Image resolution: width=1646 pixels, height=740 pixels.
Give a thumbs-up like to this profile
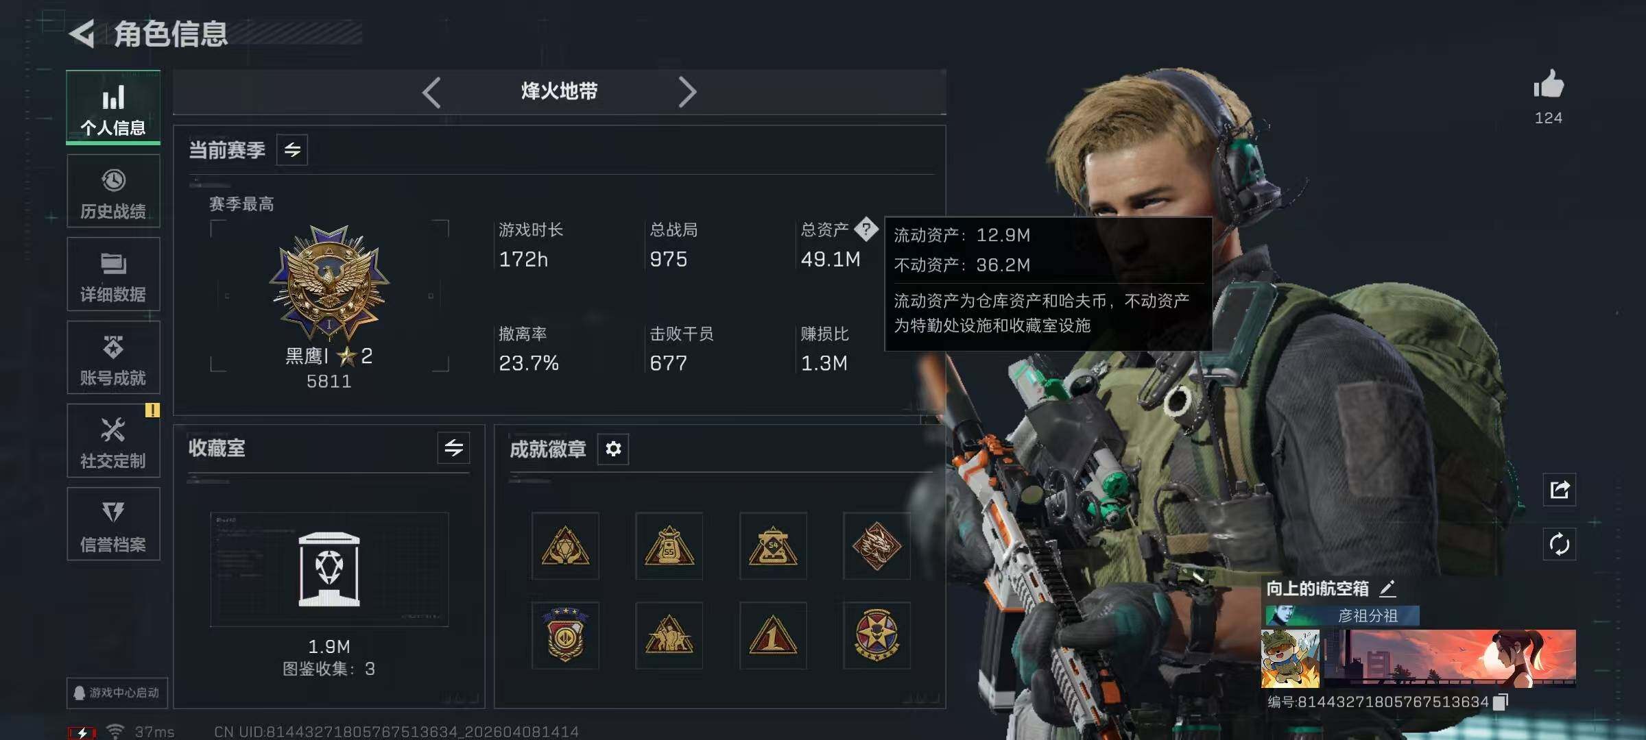[1549, 84]
